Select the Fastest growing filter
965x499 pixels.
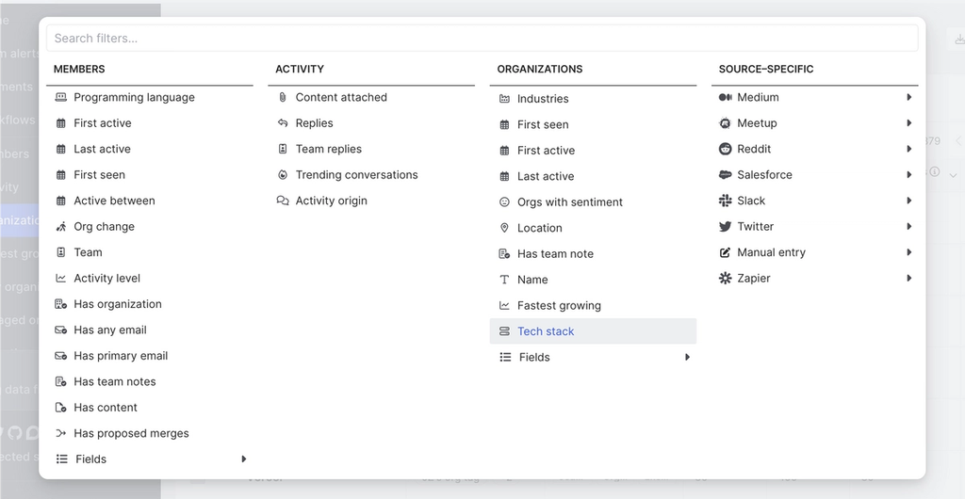click(x=559, y=306)
